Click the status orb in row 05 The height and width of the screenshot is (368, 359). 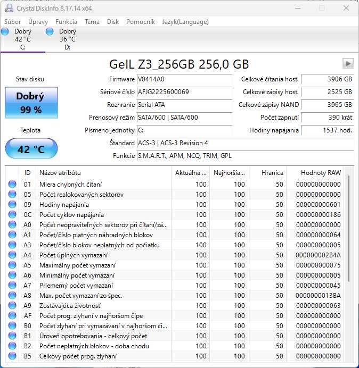pos(12,194)
